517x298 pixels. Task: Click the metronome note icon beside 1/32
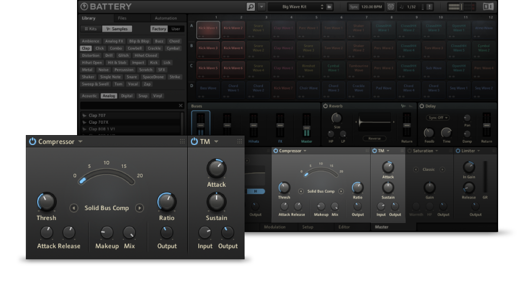402,6
